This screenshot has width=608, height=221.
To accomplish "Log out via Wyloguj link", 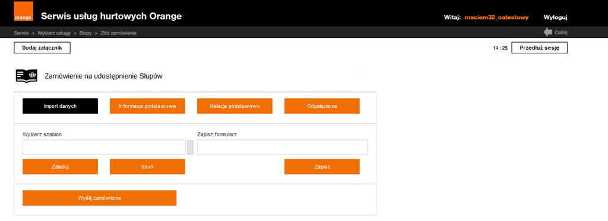I will tap(555, 17).
